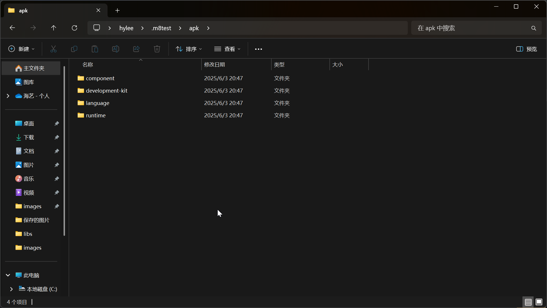Refresh the current folder view
The image size is (547, 308).
tap(74, 28)
